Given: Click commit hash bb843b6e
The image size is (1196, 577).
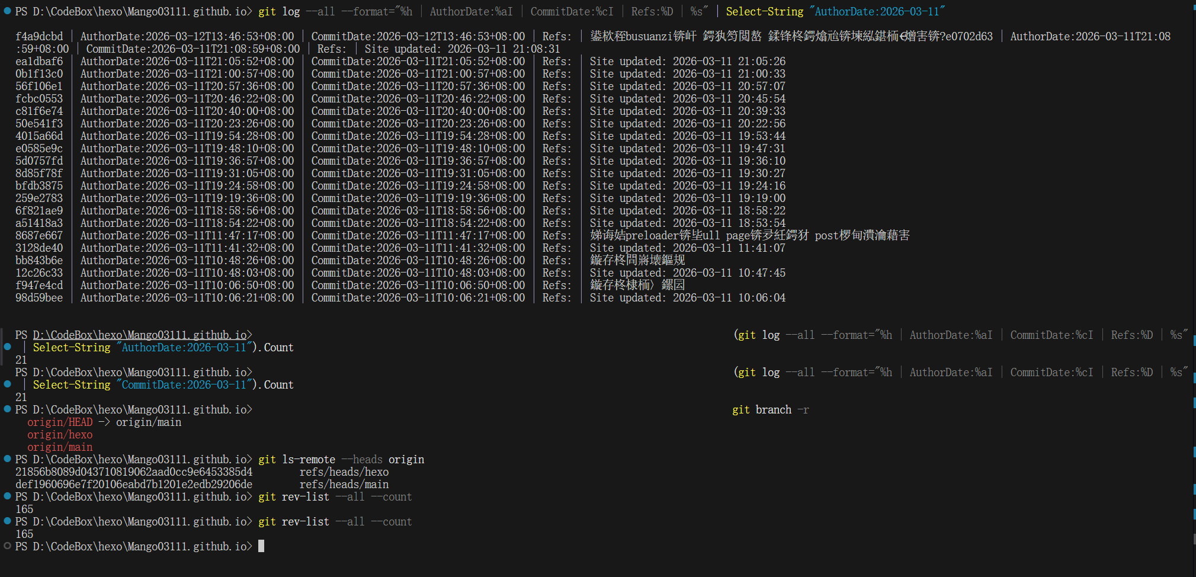Looking at the screenshot, I should (x=39, y=260).
